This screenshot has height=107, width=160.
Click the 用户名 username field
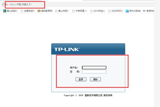click(94, 68)
